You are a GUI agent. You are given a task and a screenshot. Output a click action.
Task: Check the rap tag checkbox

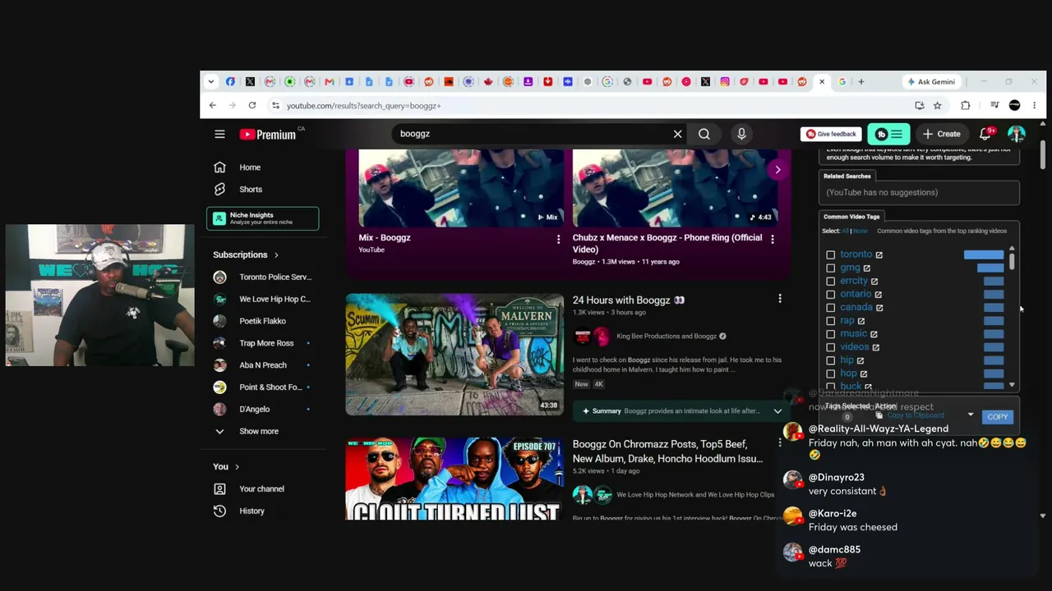(x=830, y=321)
